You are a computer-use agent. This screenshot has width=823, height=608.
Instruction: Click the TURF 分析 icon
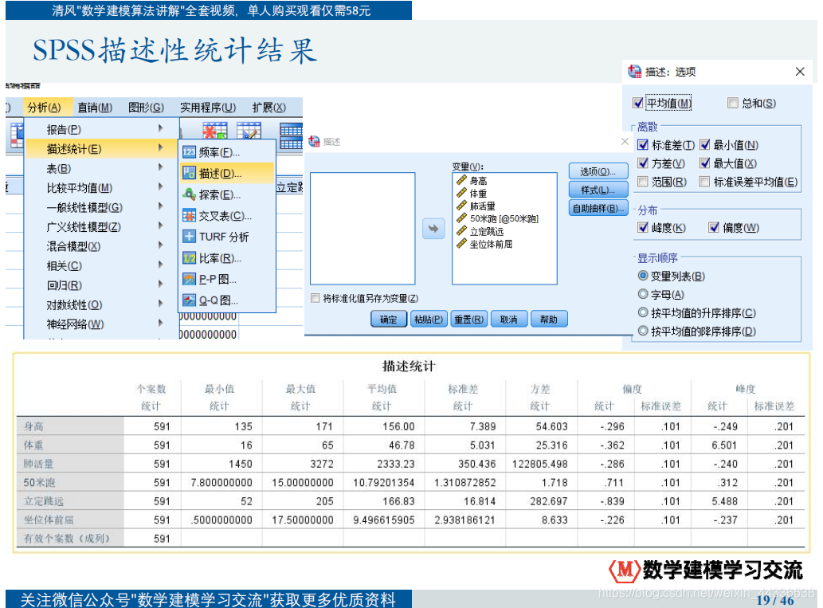189,237
